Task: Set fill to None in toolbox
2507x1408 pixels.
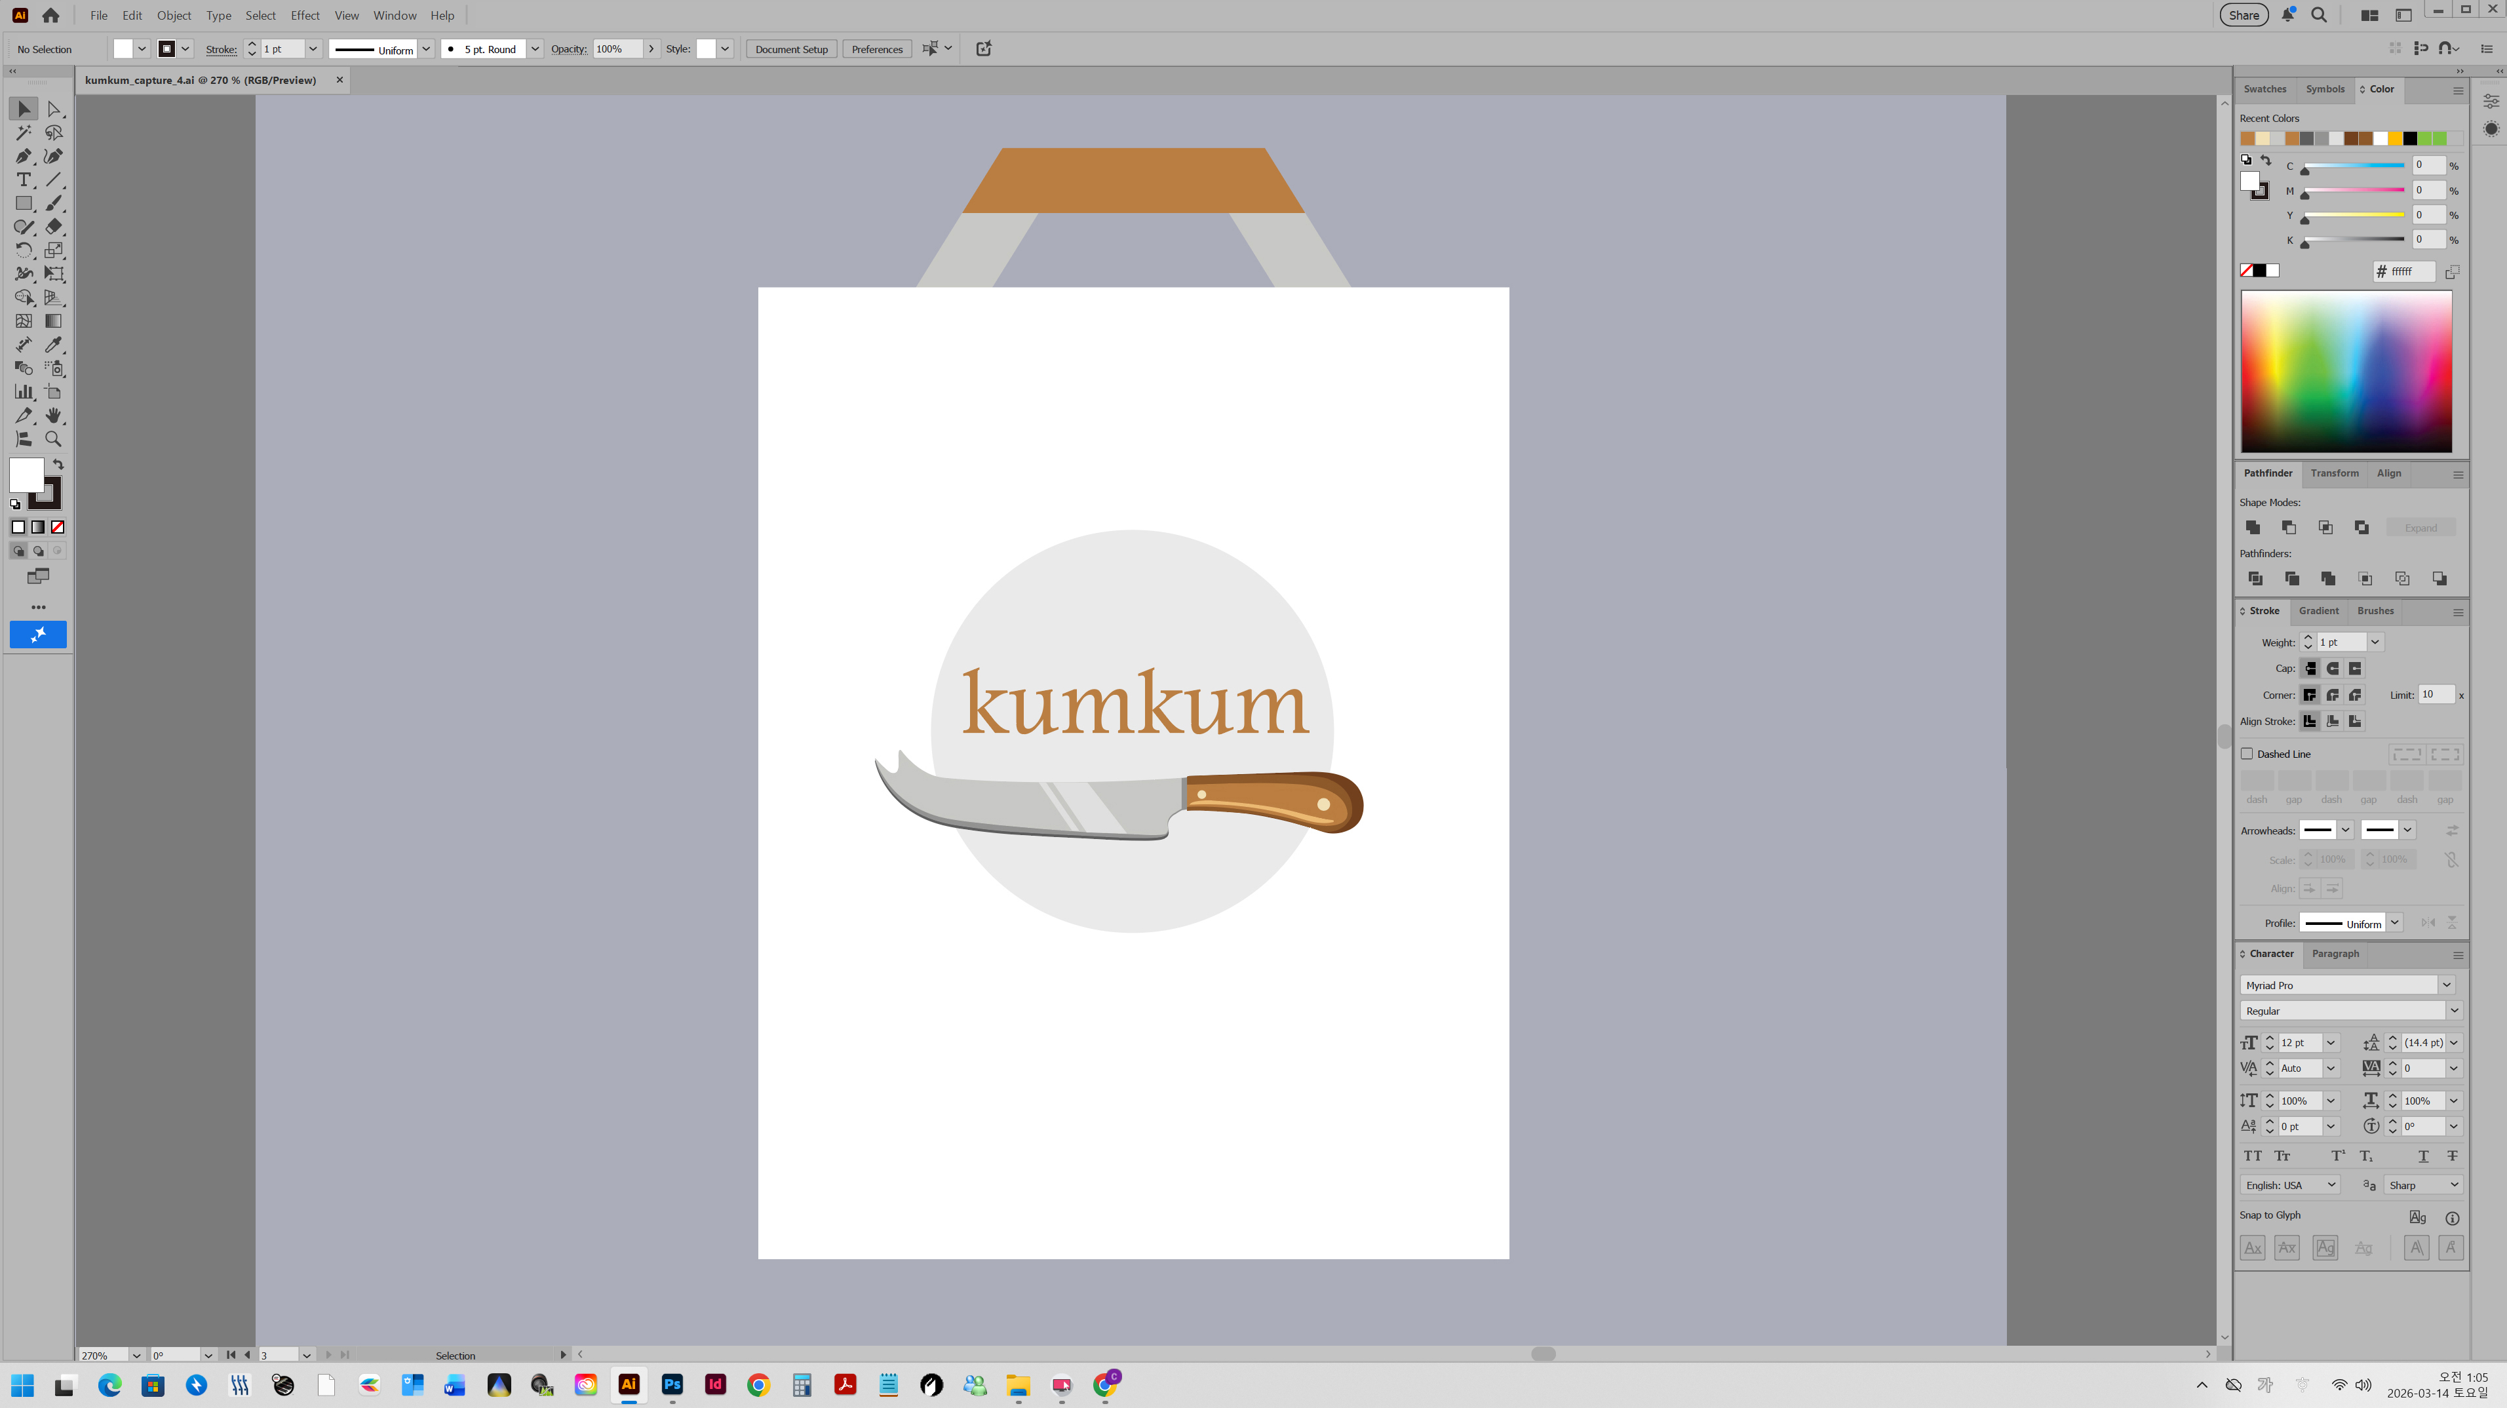Action: point(58,528)
